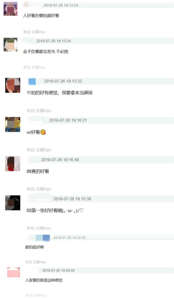The height and width of the screenshot is (298, 174).
Task: Click comment text 都拍挺好啊
Action: pos(35,247)
